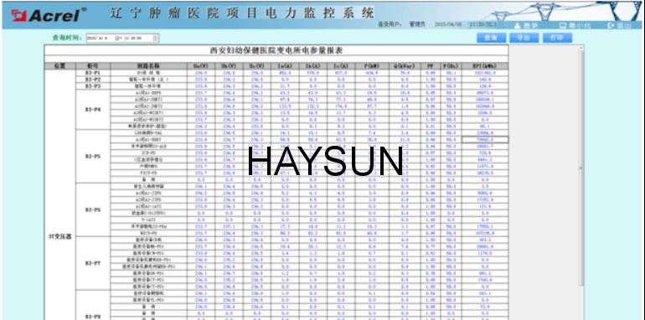The height and width of the screenshot is (320, 645).
Task: Click the Acrel logo
Action: click(x=49, y=15)
